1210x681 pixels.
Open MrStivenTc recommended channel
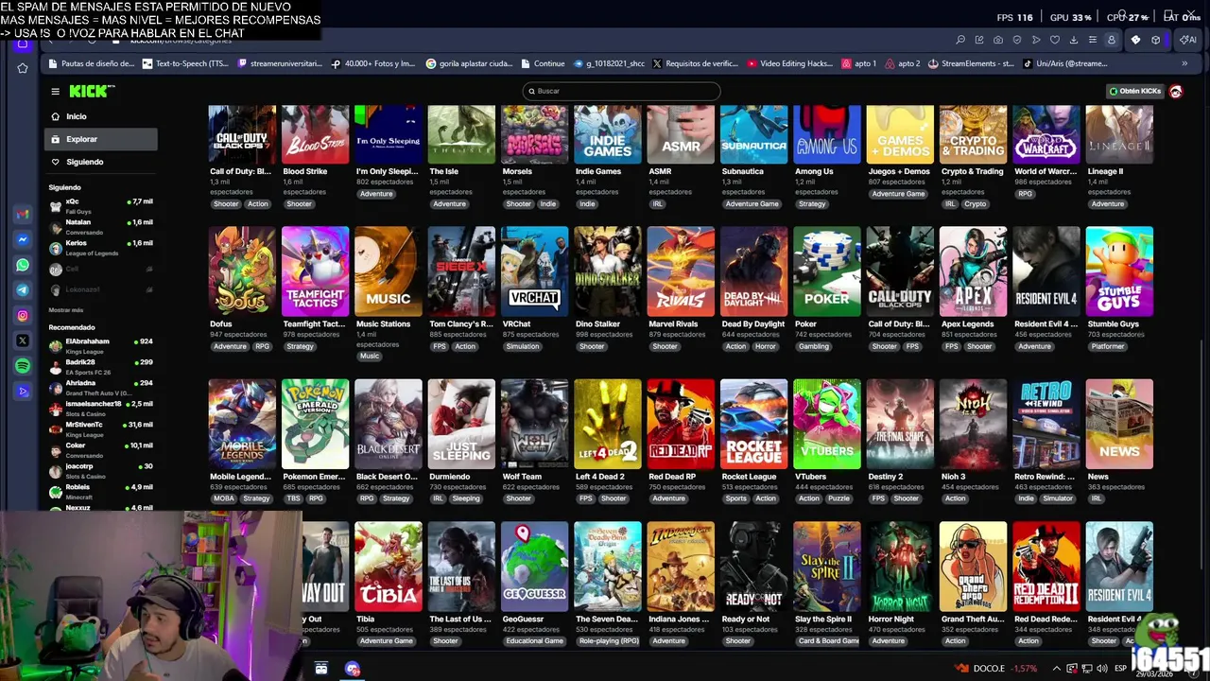pyautogui.click(x=101, y=428)
